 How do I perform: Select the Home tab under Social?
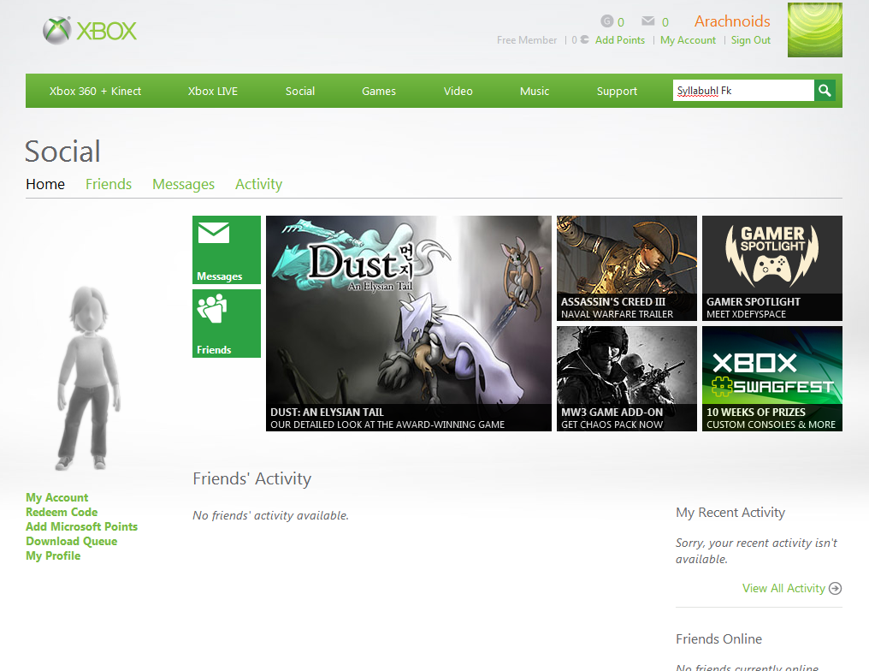[x=44, y=184]
